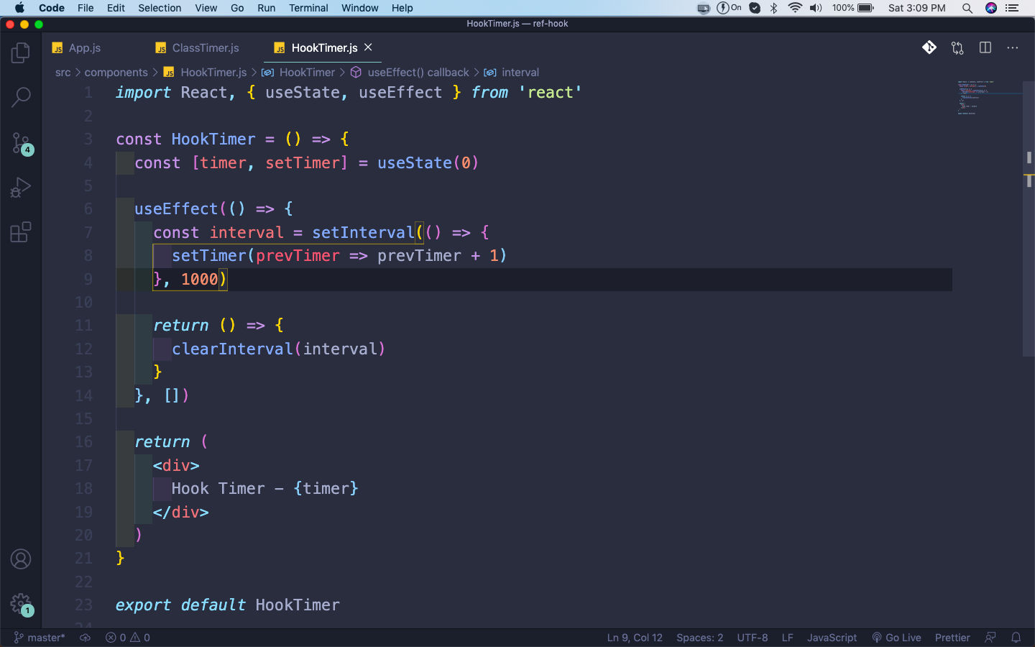This screenshot has width=1035, height=647.
Task: Click 'setInterval' on line 7
Action: (x=363, y=233)
